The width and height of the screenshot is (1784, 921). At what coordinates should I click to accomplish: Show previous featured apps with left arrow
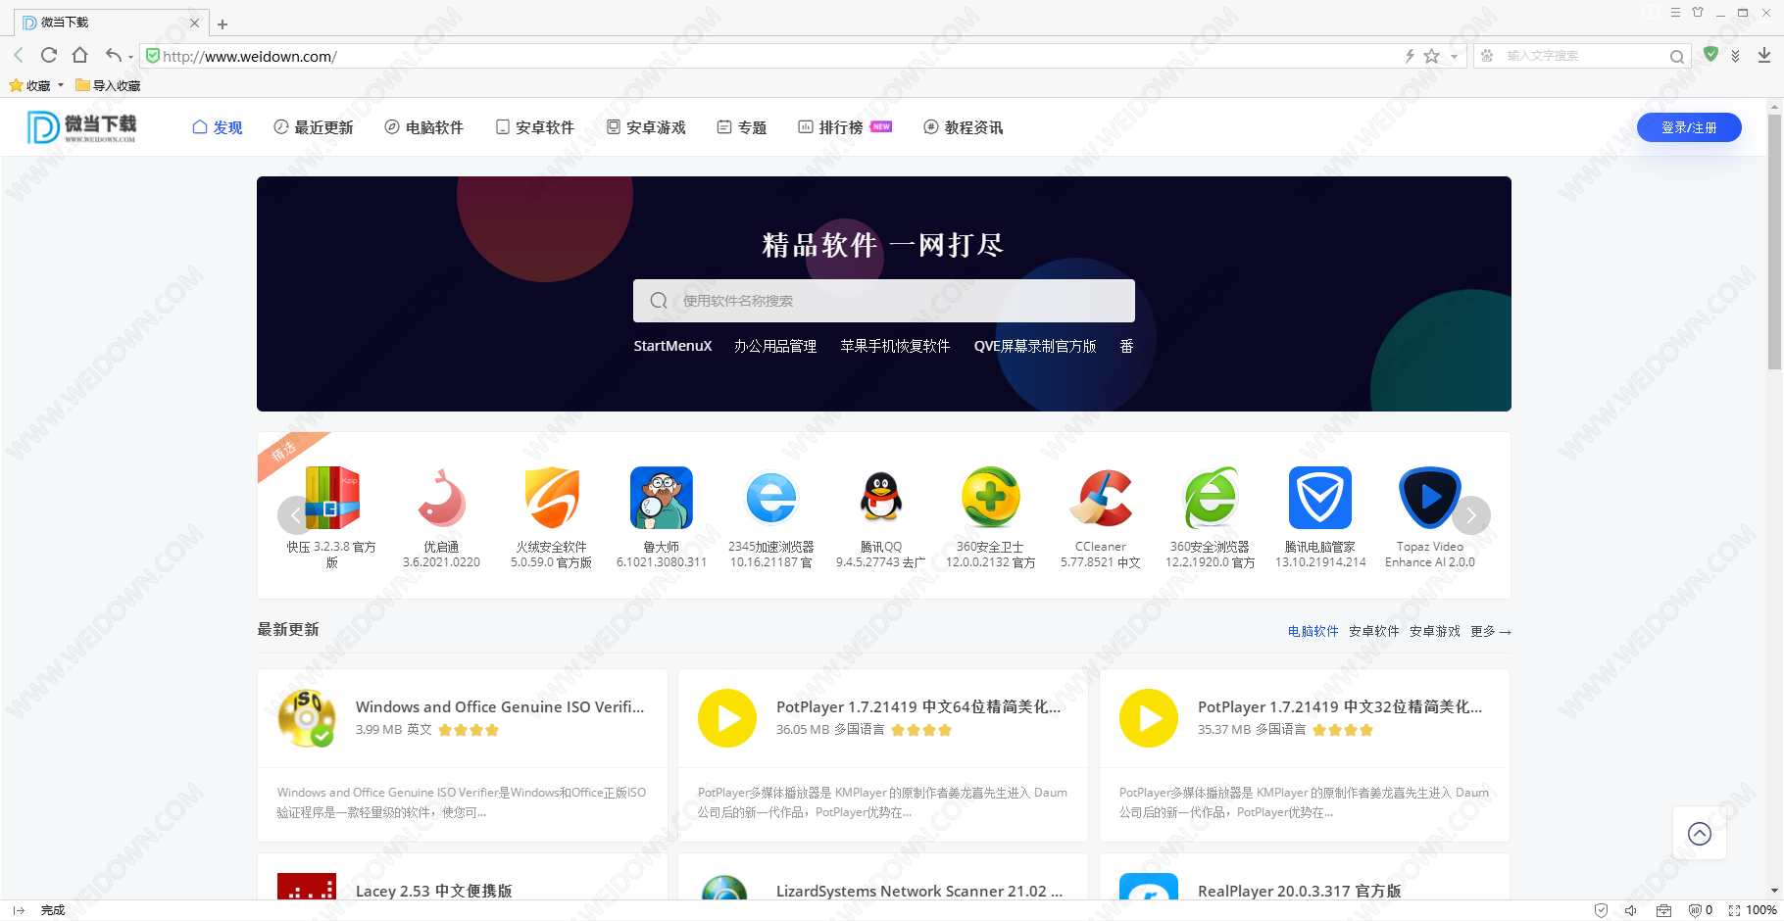tap(296, 515)
